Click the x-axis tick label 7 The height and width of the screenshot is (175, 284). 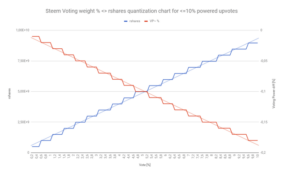click(x=188, y=155)
